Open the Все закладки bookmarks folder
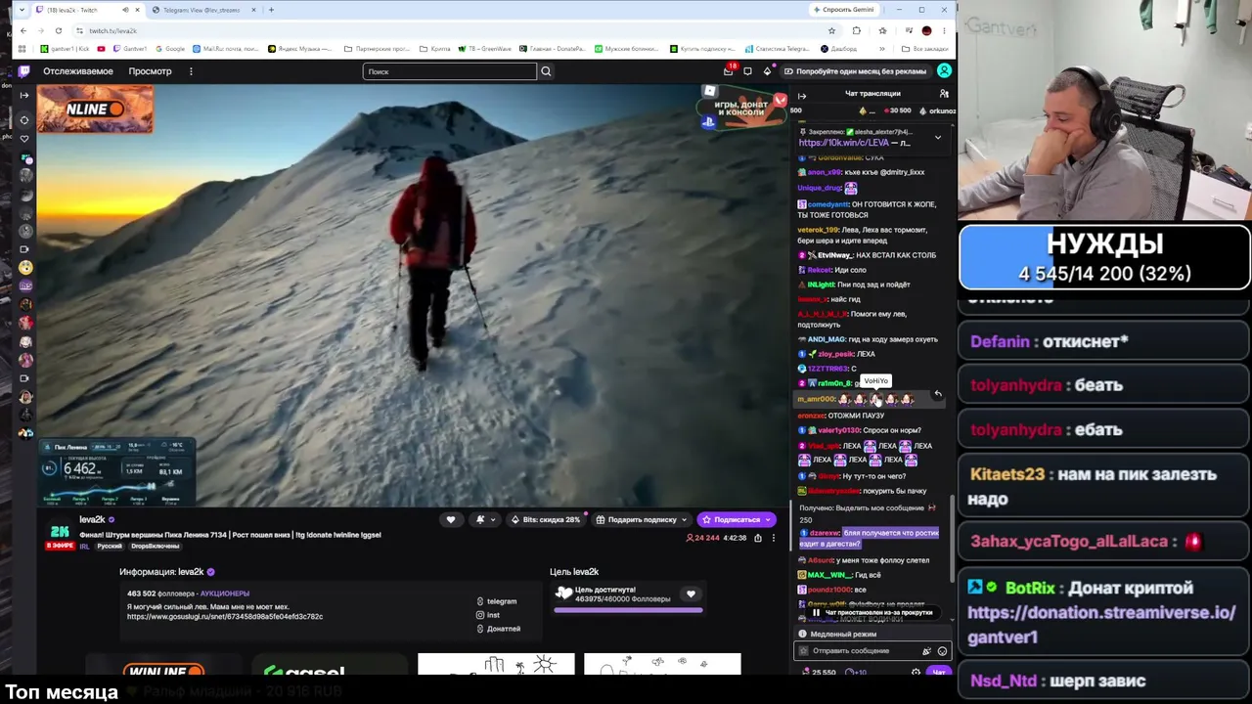 point(925,49)
